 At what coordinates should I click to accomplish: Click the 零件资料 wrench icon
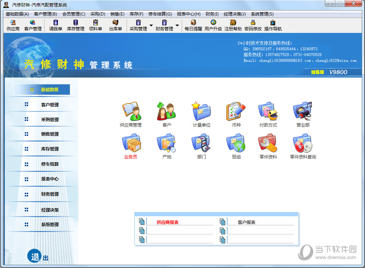click(268, 143)
